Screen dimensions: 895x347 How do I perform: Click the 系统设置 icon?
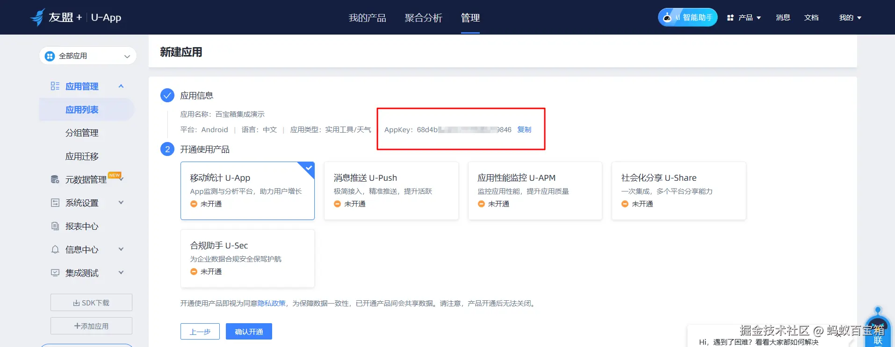(55, 203)
